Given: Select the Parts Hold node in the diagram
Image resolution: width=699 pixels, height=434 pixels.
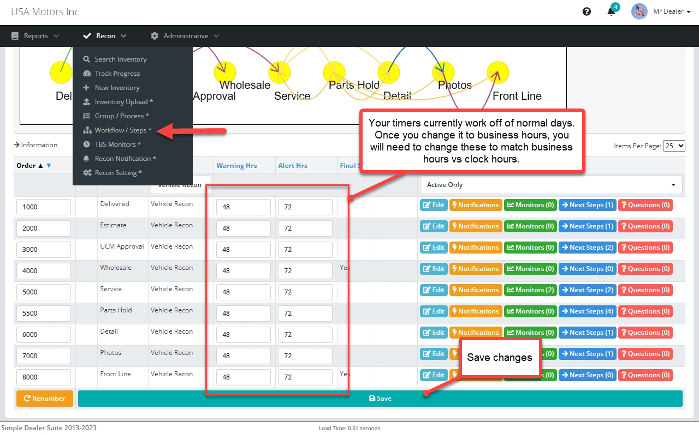Looking at the screenshot, I should click(334, 73).
